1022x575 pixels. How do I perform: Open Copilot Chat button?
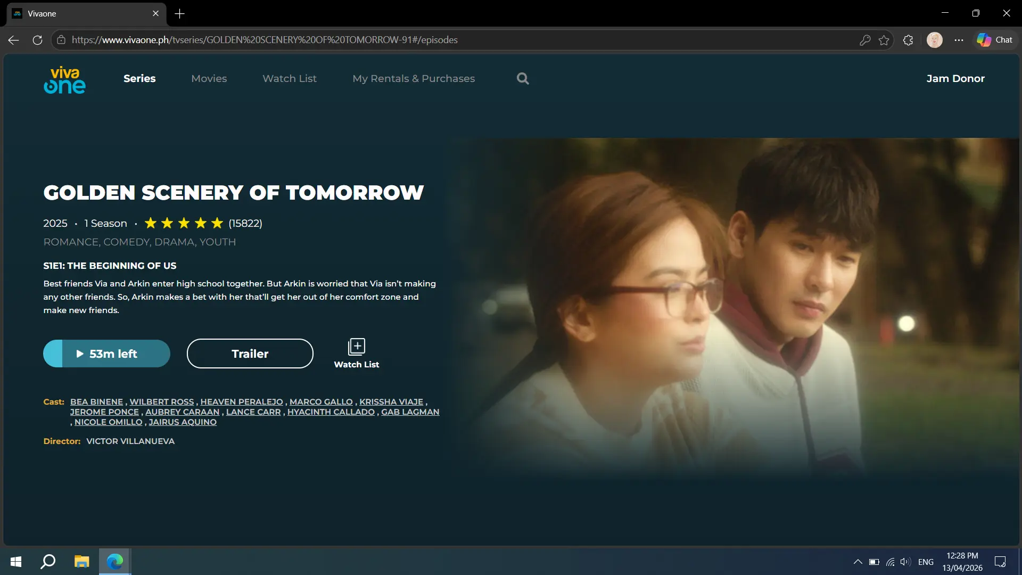point(995,40)
